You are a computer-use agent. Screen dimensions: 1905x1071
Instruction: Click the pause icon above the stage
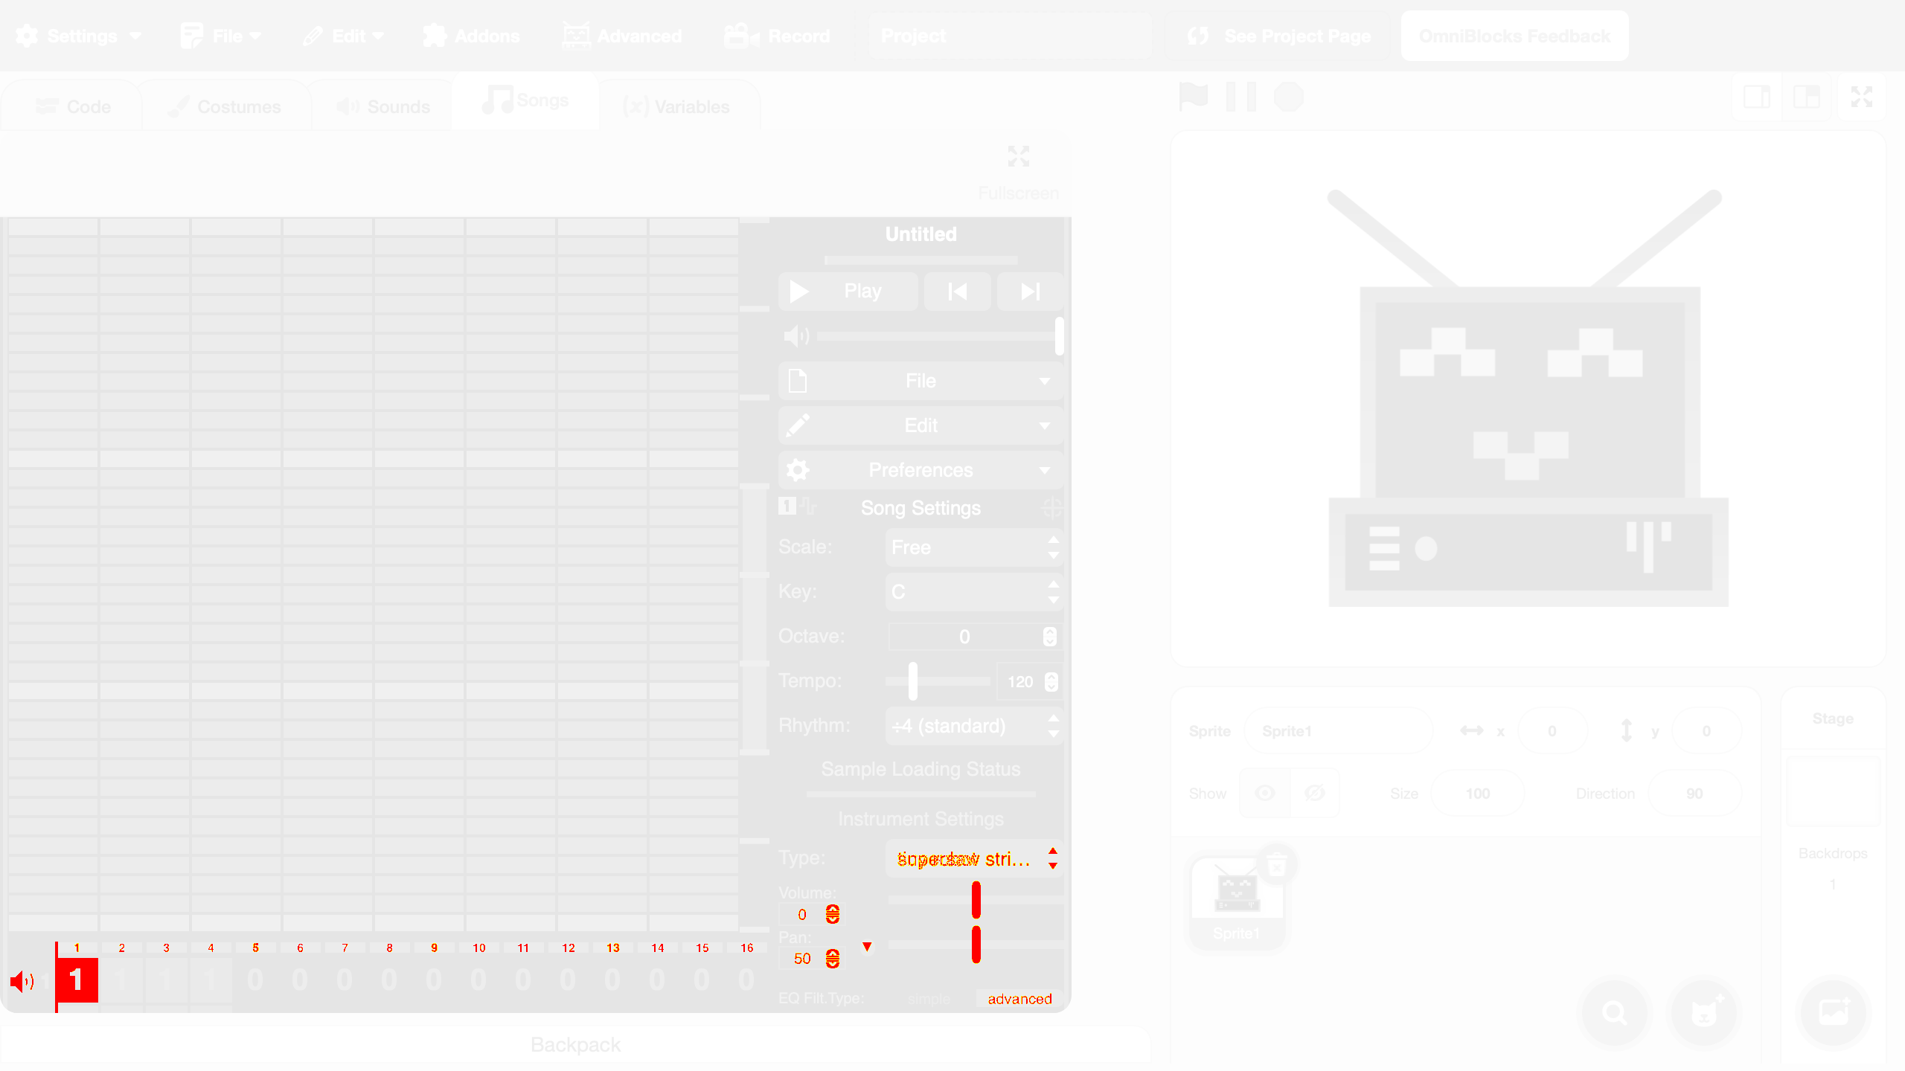tap(1240, 97)
